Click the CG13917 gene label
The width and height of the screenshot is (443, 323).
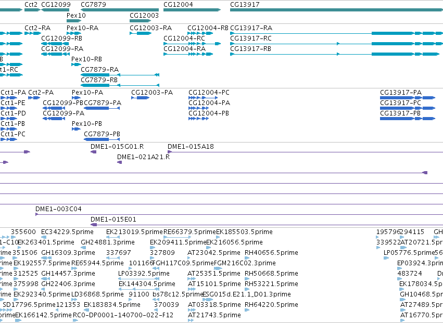point(245,5)
